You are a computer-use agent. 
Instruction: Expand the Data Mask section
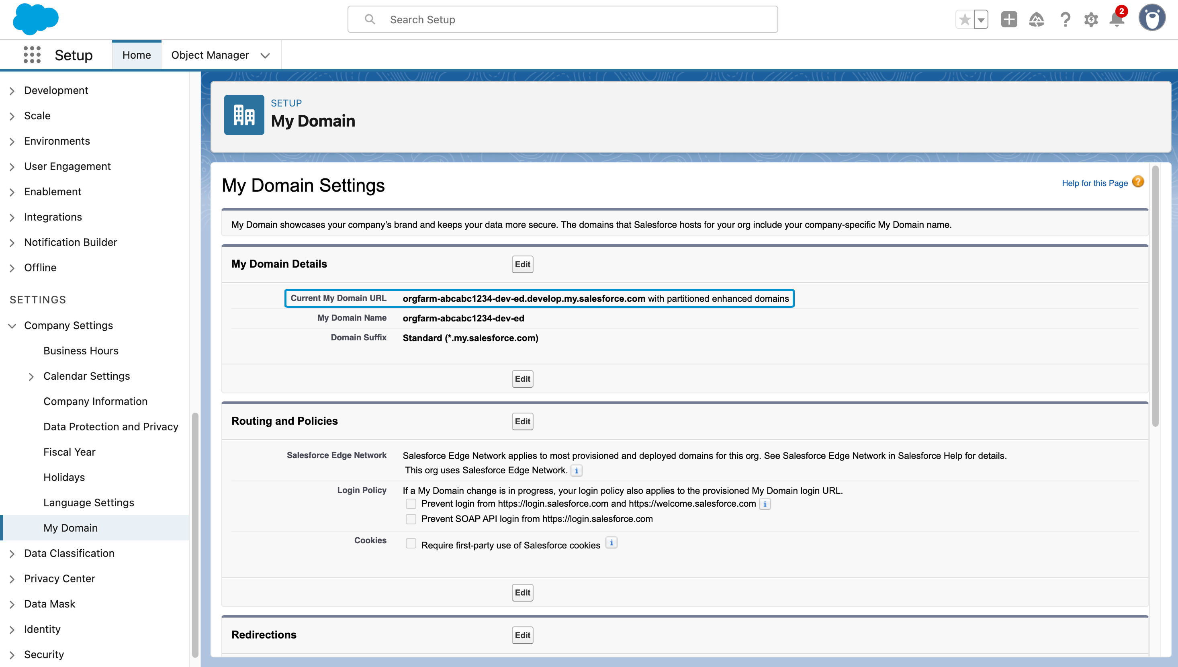point(12,604)
